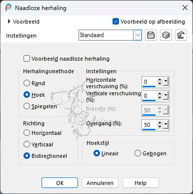Select Gebogen corner style
The width and height of the screenshot is (193, 194).
tap(137, 153)
